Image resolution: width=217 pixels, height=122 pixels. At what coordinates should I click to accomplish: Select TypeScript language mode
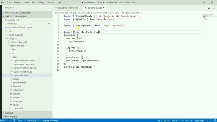pyautogui.click(x=199, y=121)
